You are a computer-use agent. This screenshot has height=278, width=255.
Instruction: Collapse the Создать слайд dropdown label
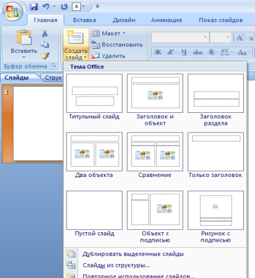(76, 54)
